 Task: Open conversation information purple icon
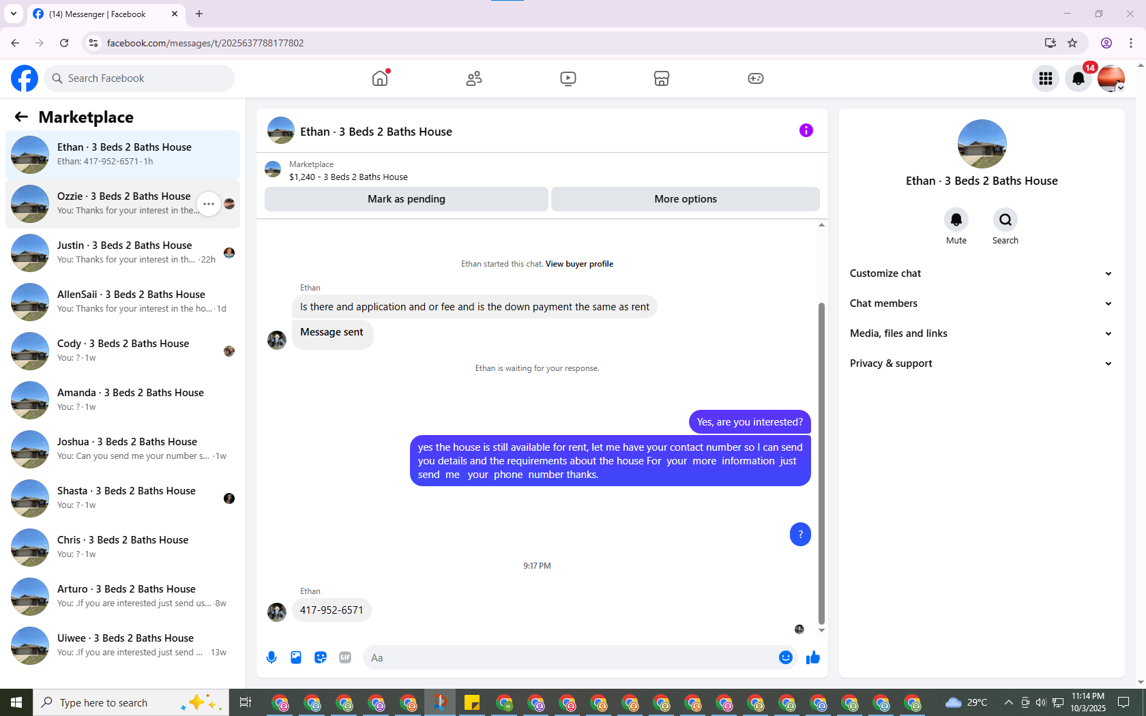point(806,130)
